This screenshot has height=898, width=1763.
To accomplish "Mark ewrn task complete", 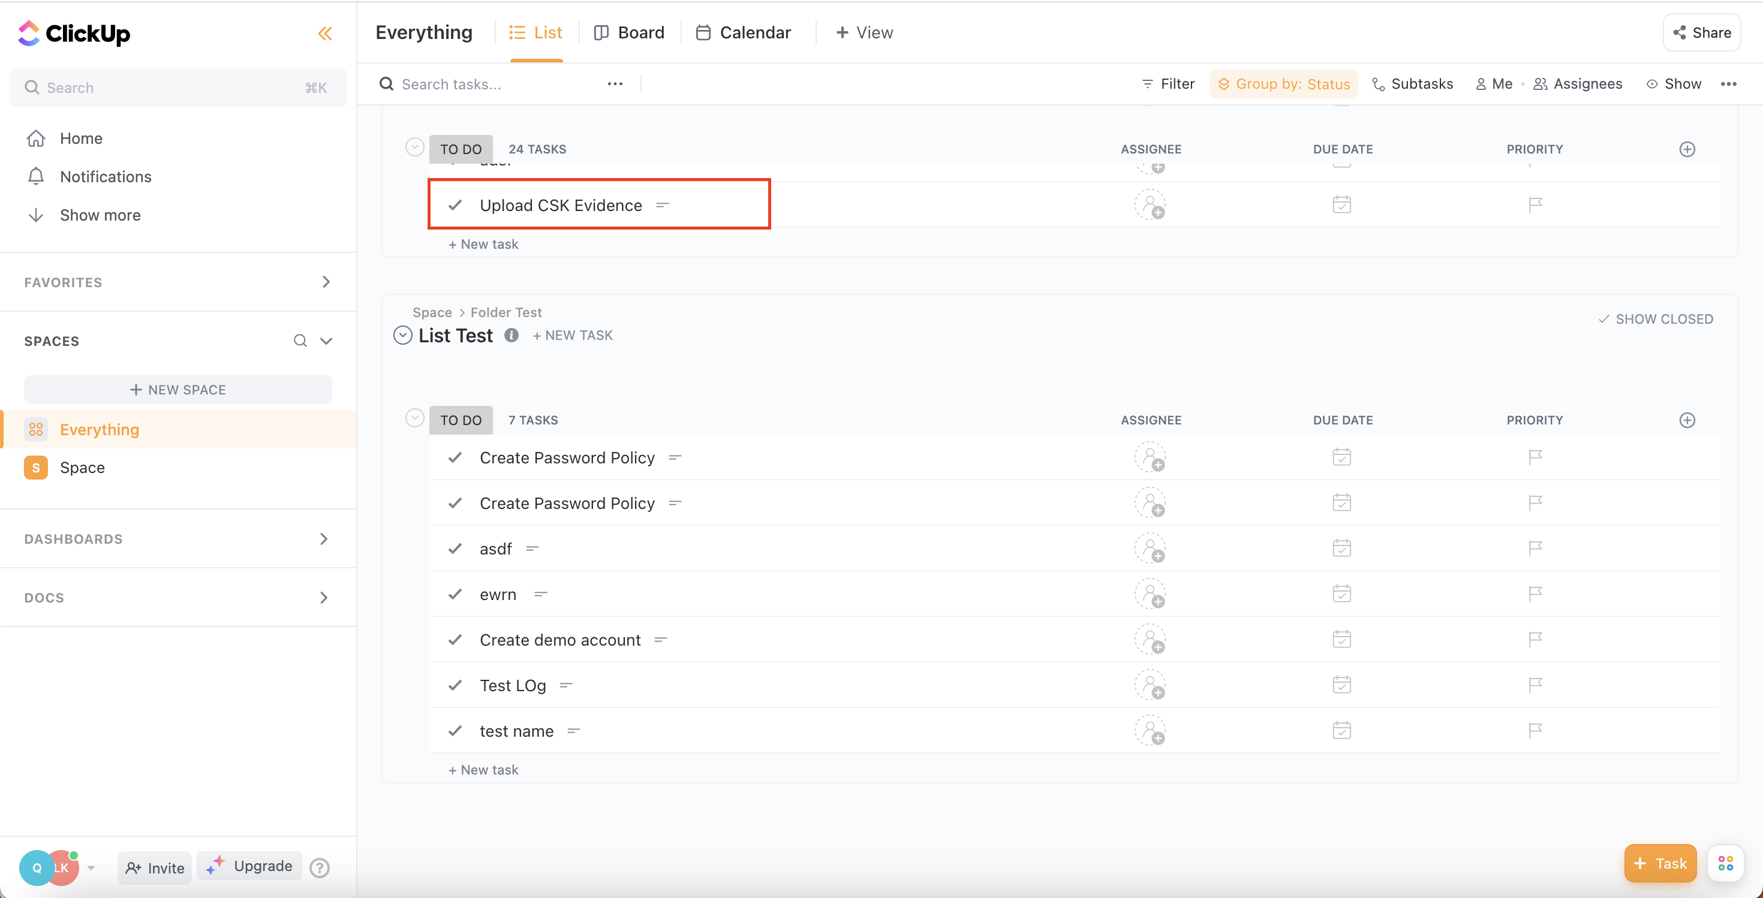I will point(455,594).
